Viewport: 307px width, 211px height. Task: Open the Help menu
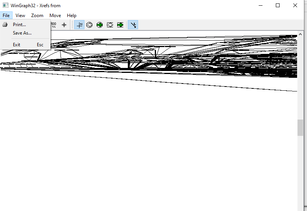pos(72,16)
